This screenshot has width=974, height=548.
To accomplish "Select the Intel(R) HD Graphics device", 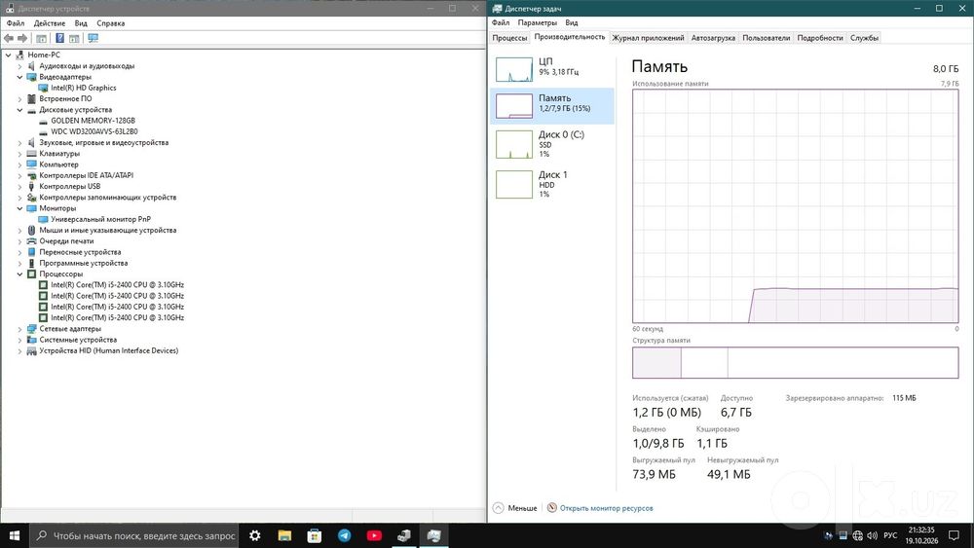I will (83, 89).
